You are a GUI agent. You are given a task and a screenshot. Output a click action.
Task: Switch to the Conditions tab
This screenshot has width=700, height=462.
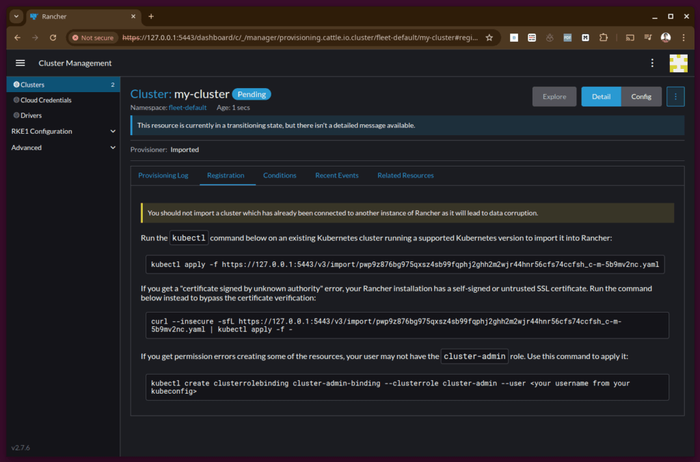point(280,175)
